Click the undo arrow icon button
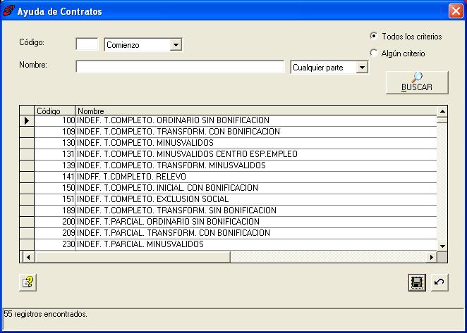Viewport: 467px width, 333px height. [x=439, y=282]
